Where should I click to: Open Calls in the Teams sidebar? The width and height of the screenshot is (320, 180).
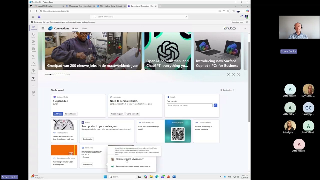33,57
